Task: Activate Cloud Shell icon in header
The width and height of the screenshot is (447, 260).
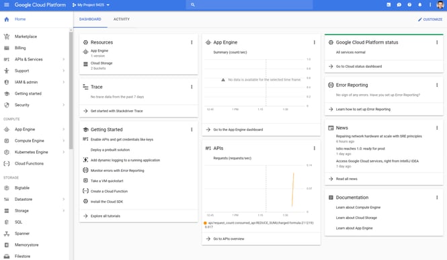Action: (x=389, y=5)
